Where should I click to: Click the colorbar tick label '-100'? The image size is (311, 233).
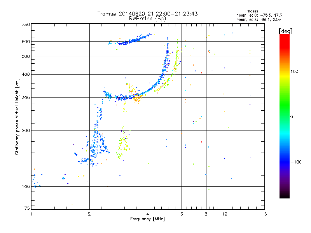click(296, 162)
